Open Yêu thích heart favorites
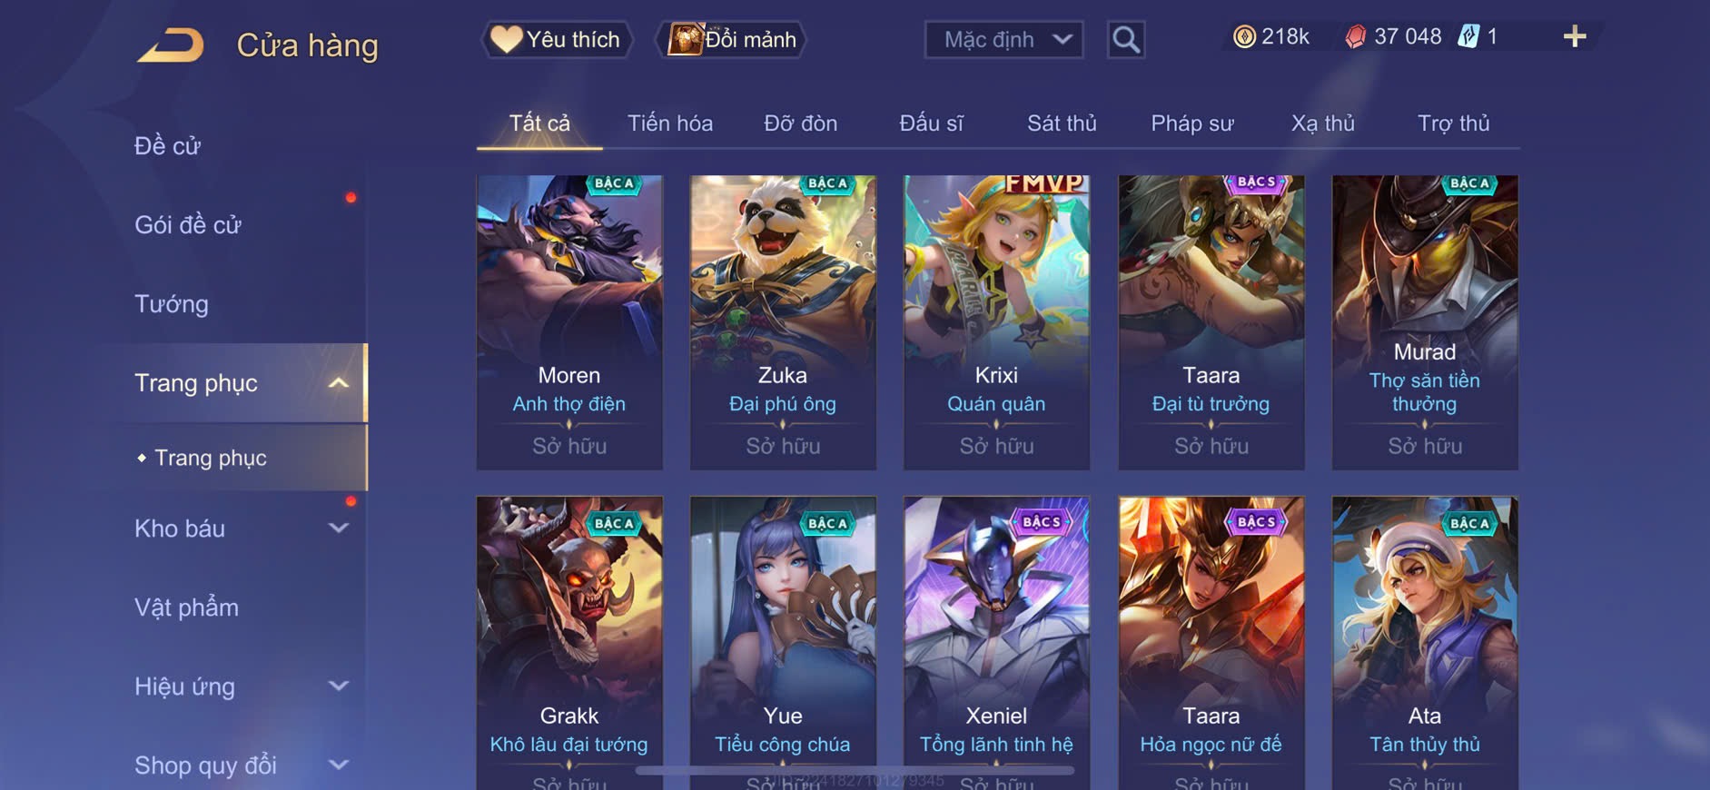The width and height of the screenshot is (1710, 790). 556,39
